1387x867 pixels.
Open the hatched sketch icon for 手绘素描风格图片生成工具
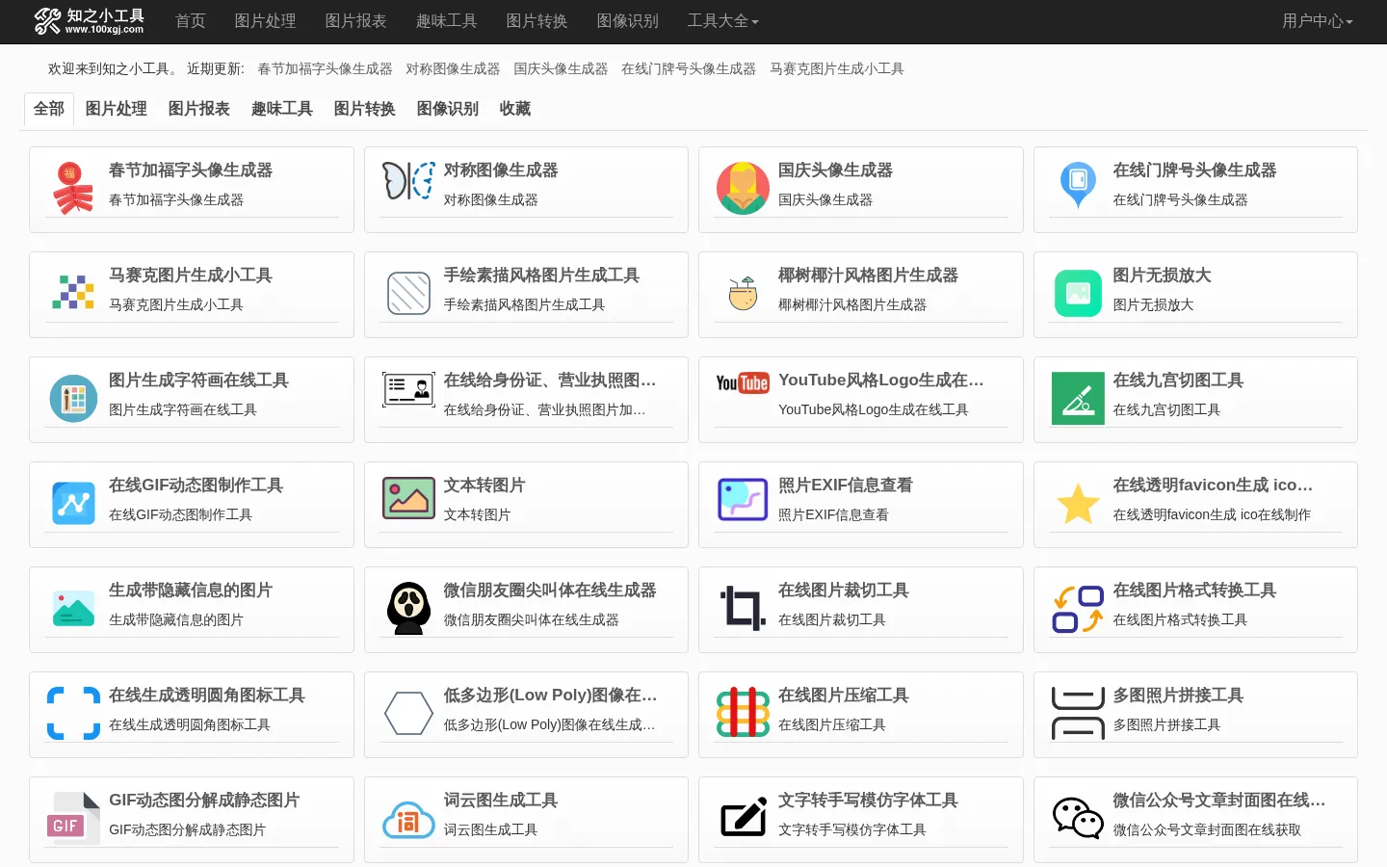(408, 294)
